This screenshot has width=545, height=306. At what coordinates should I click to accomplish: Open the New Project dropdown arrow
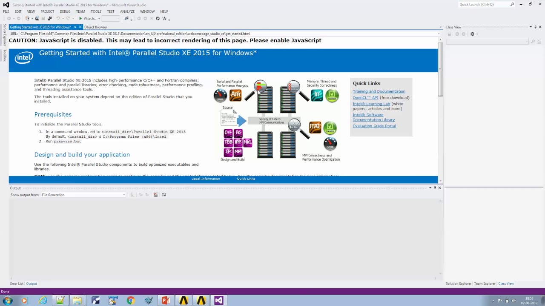[x=32, y=18]
